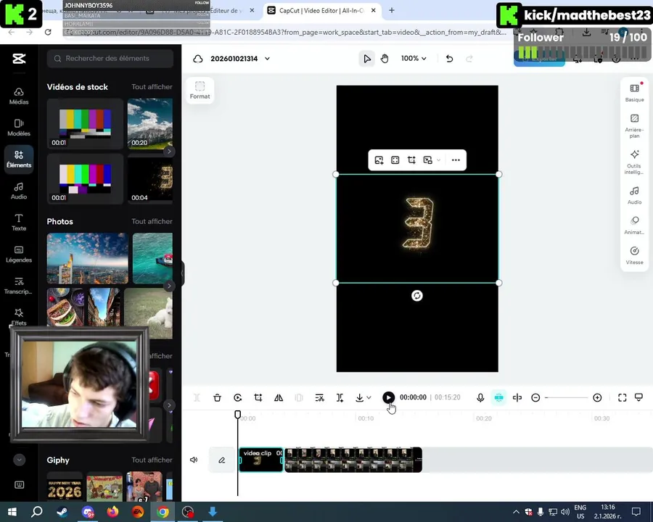Delete the selected clip with trash icon
This screenshot has width=653, height=522.
217,397
